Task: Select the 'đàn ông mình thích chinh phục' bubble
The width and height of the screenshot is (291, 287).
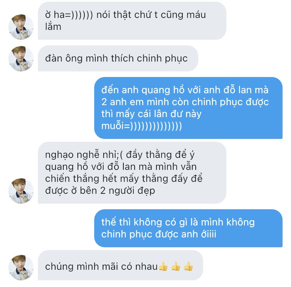Action: 118,58
